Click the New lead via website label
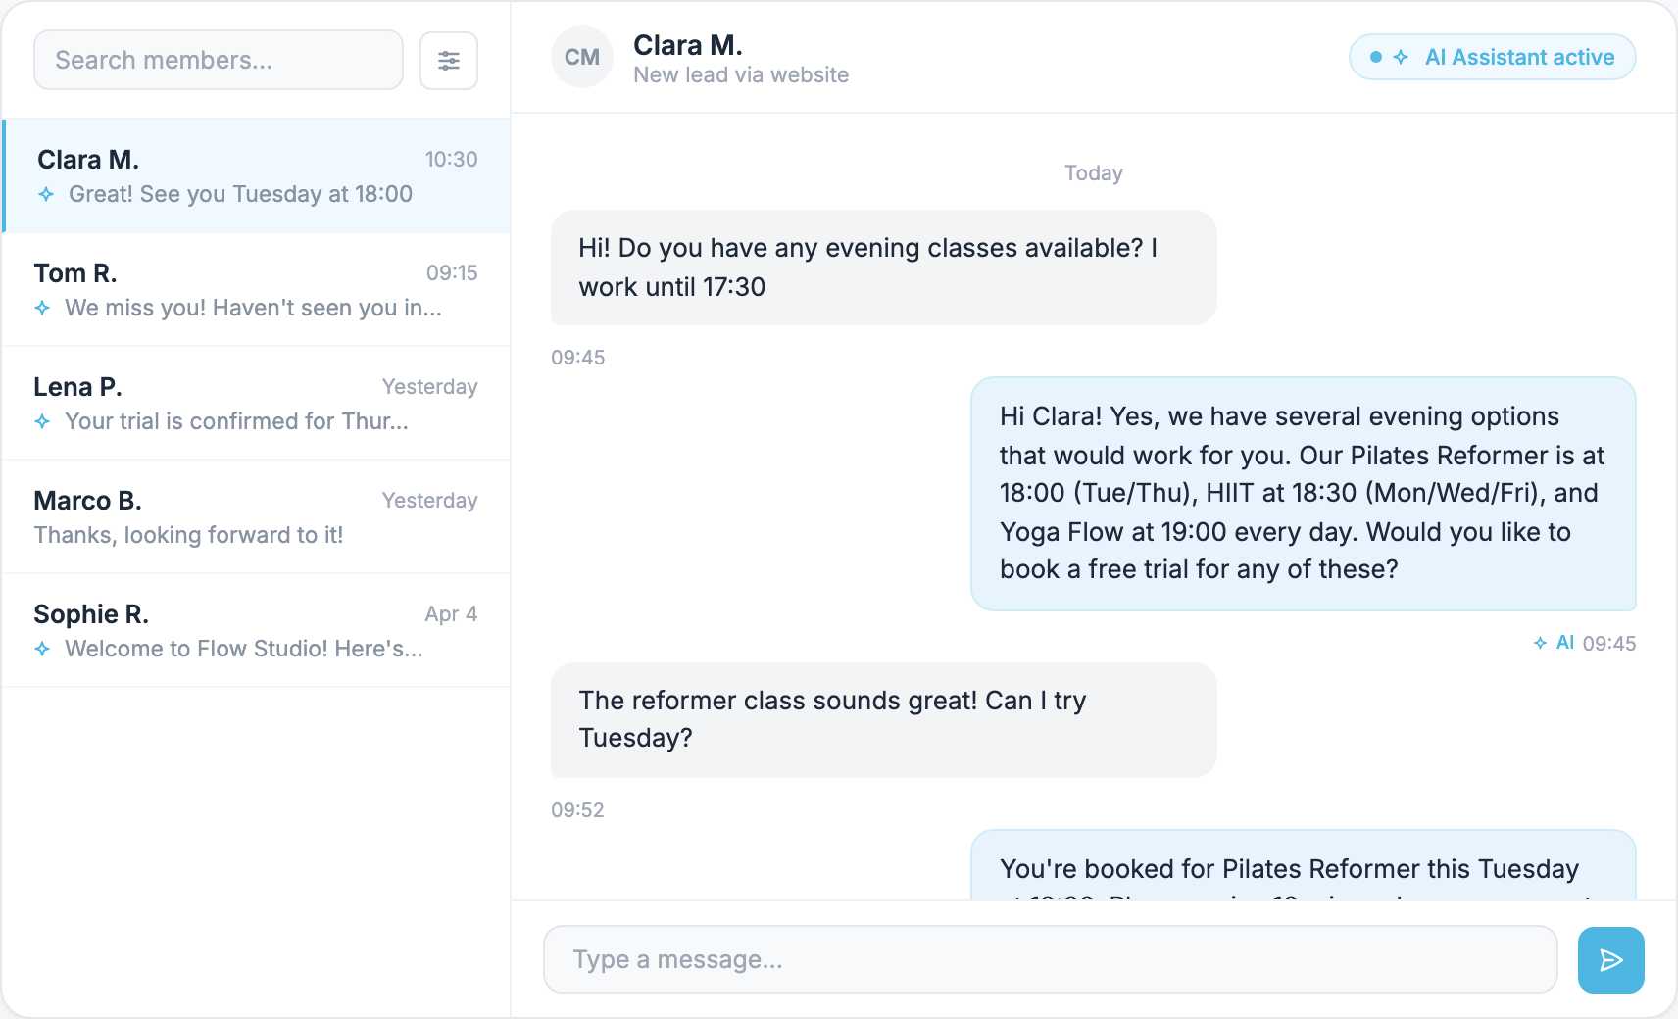The height and width of the screenshot is (1019, 1678). [741, 74]
